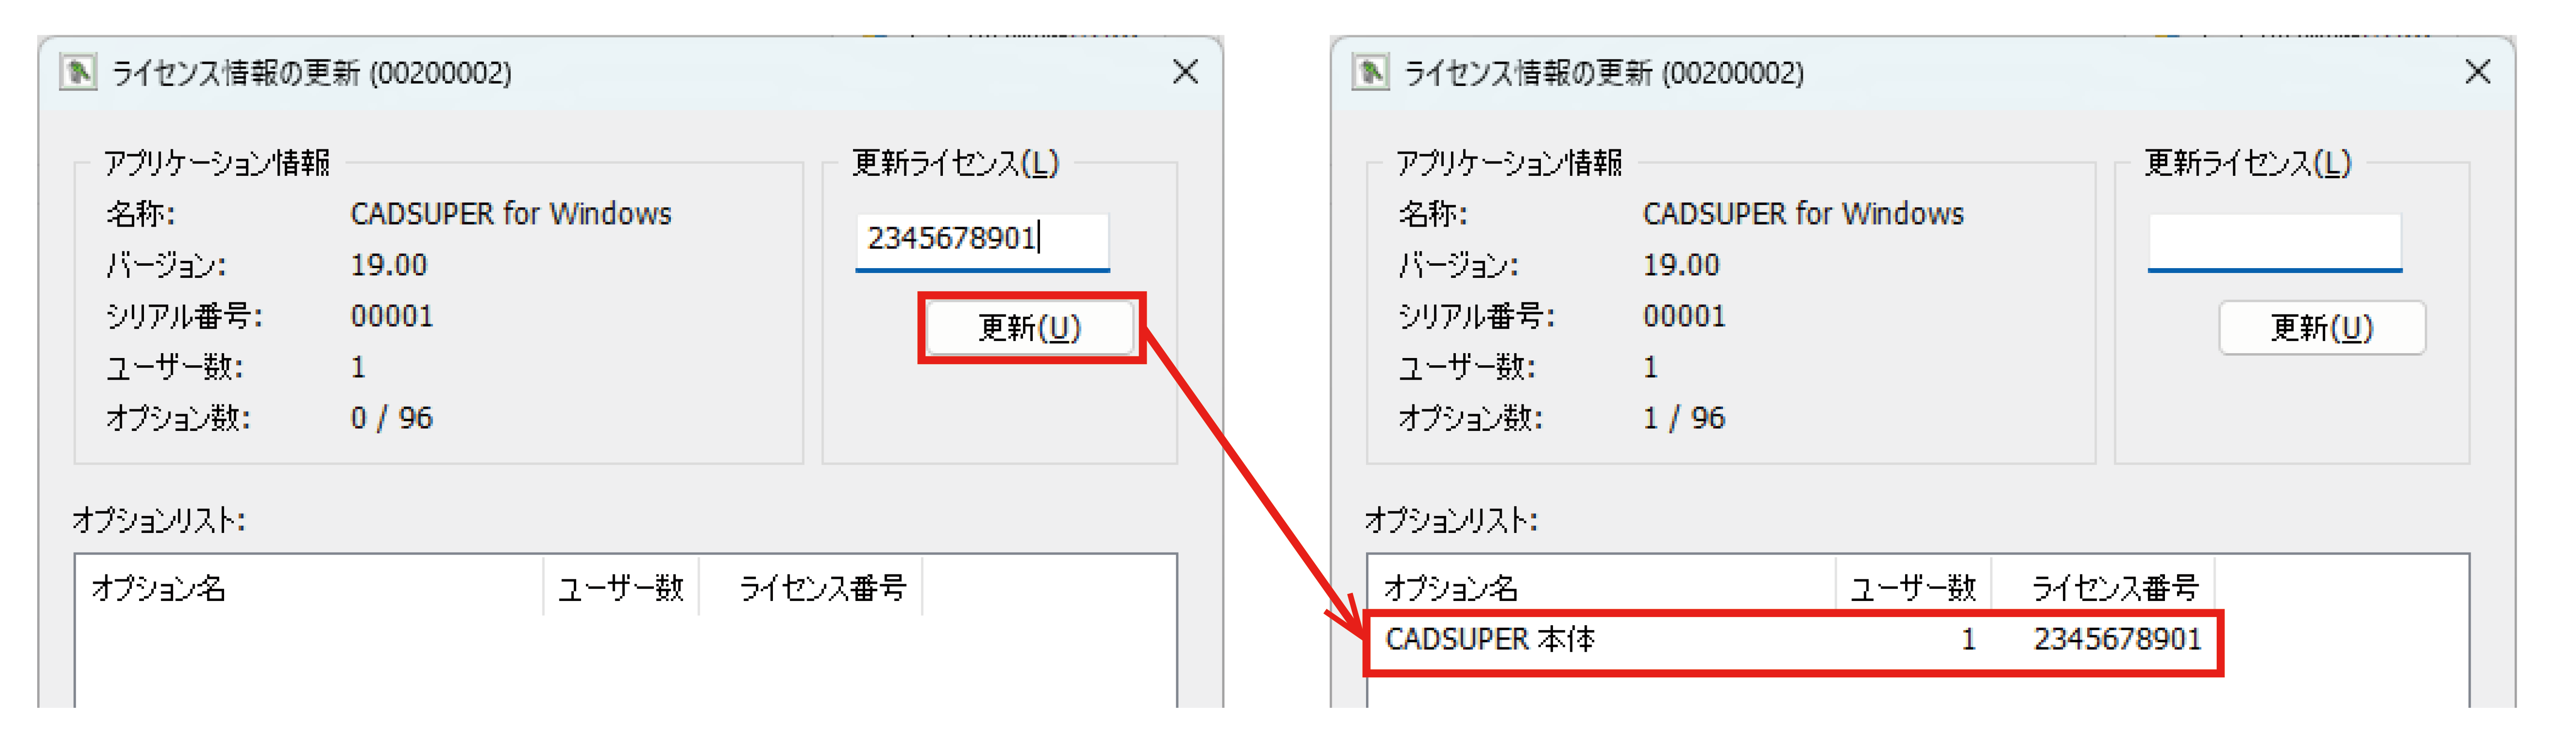2576x745 pixels.
Task: Click serial number 00001 in left dialog
Action: 392,316
